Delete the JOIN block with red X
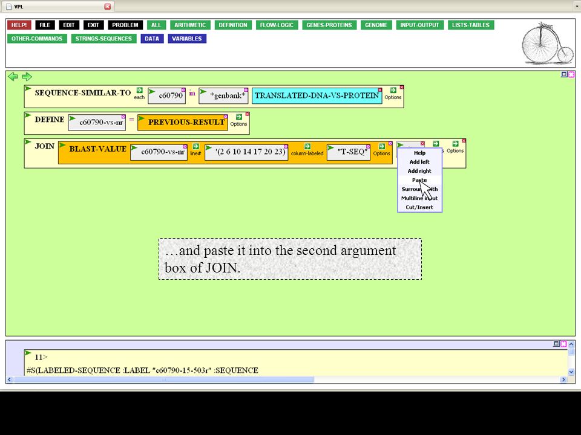 464,141
